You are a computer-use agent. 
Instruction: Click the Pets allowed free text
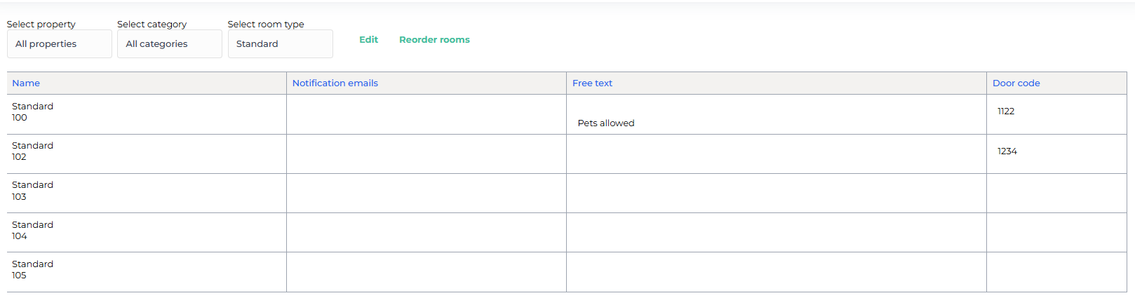click(605, 123)
